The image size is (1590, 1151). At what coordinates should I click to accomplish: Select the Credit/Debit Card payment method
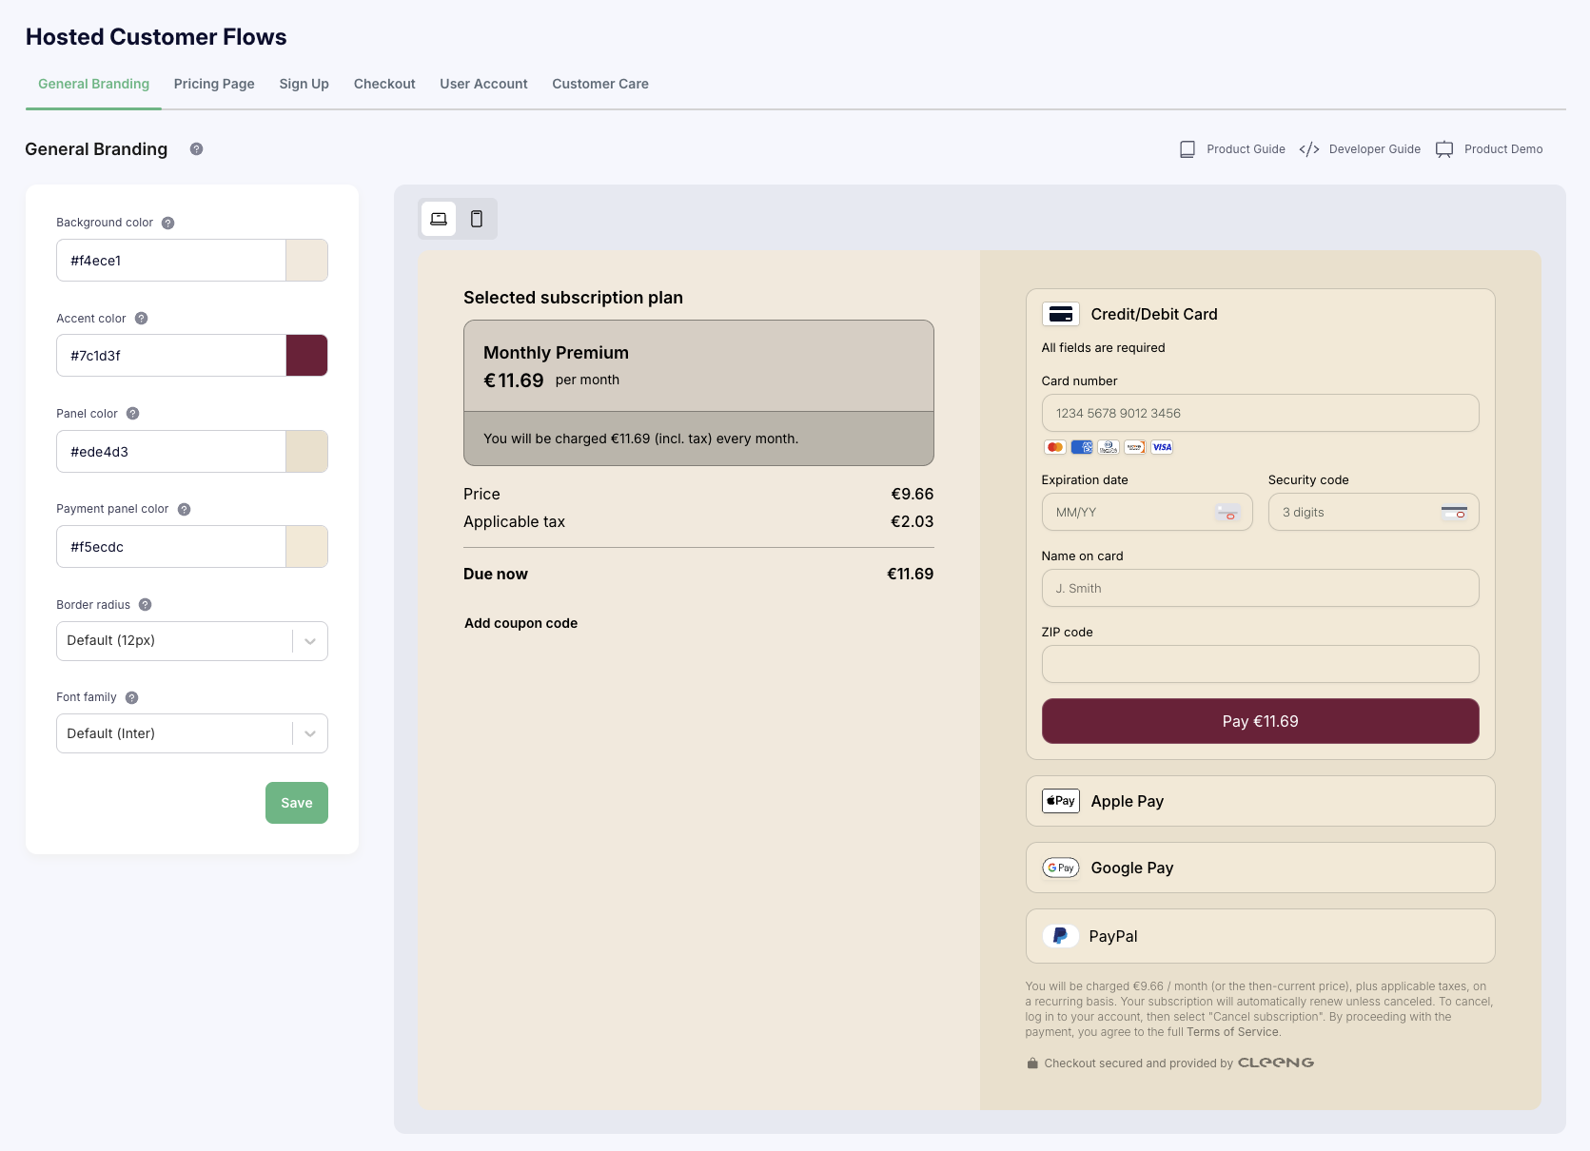[1260, 314]
